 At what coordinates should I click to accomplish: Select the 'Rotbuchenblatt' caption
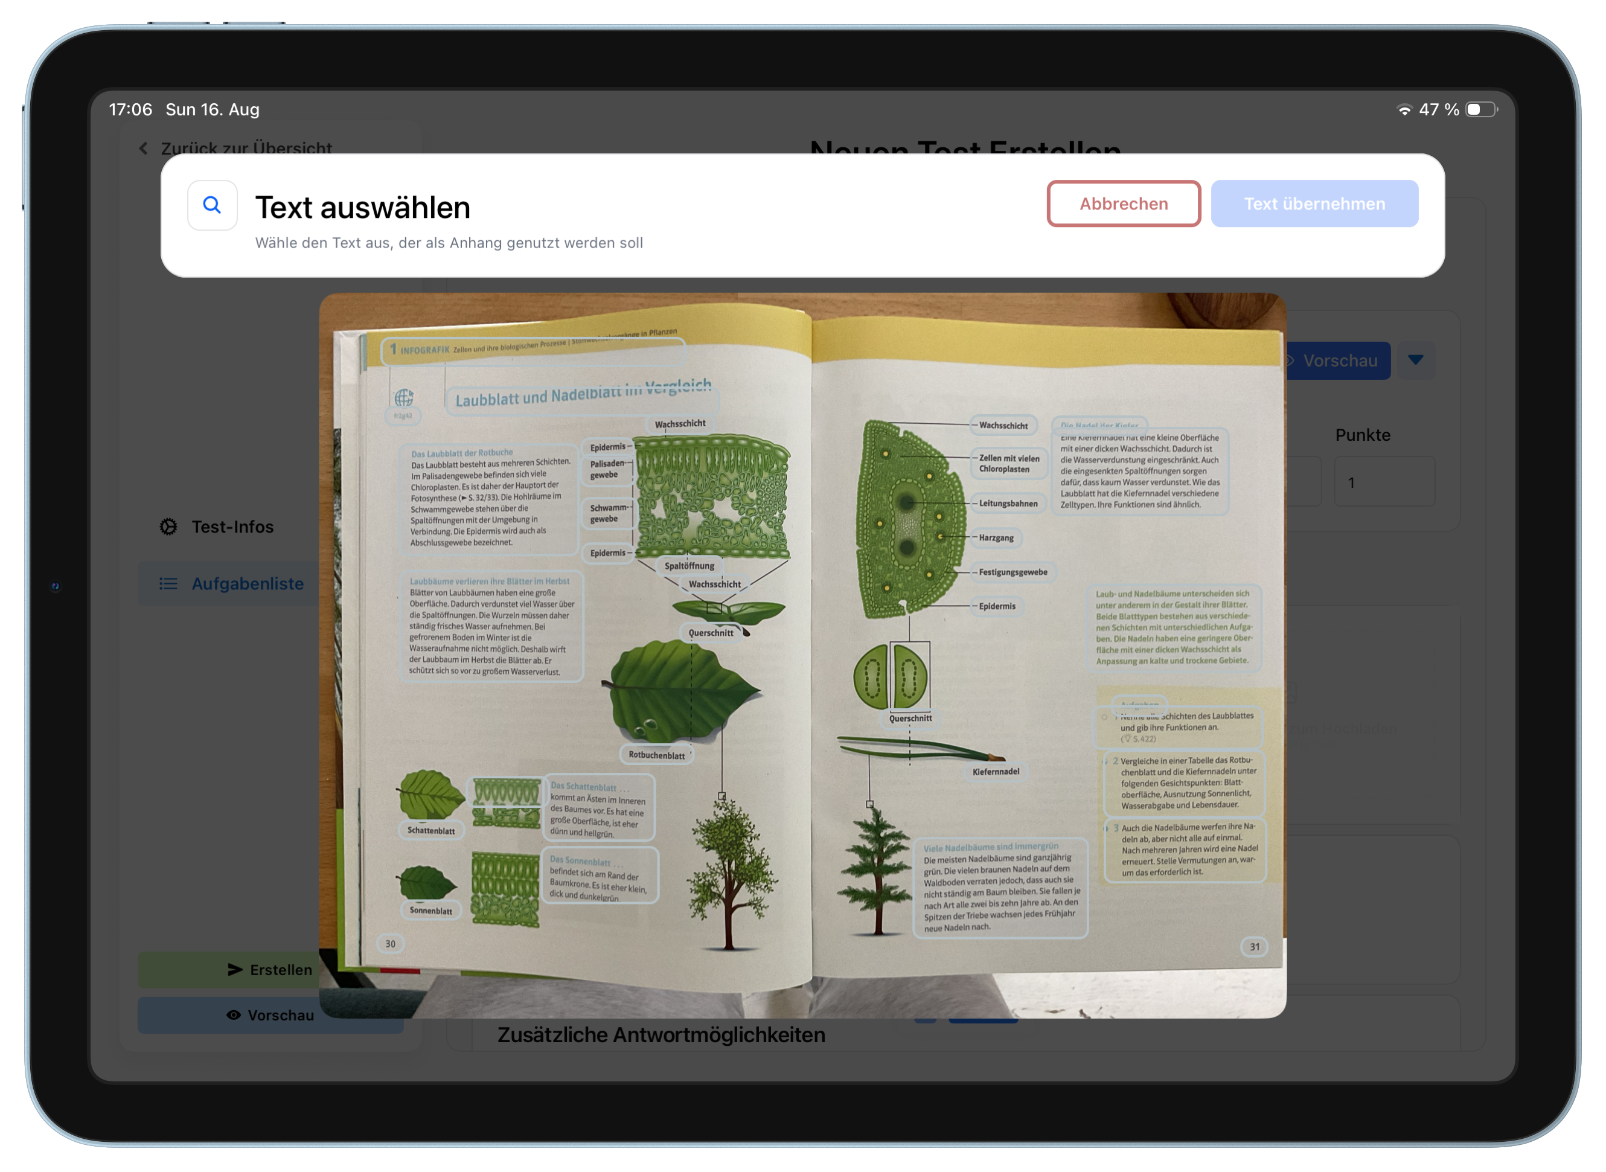(x=656, y=755)
